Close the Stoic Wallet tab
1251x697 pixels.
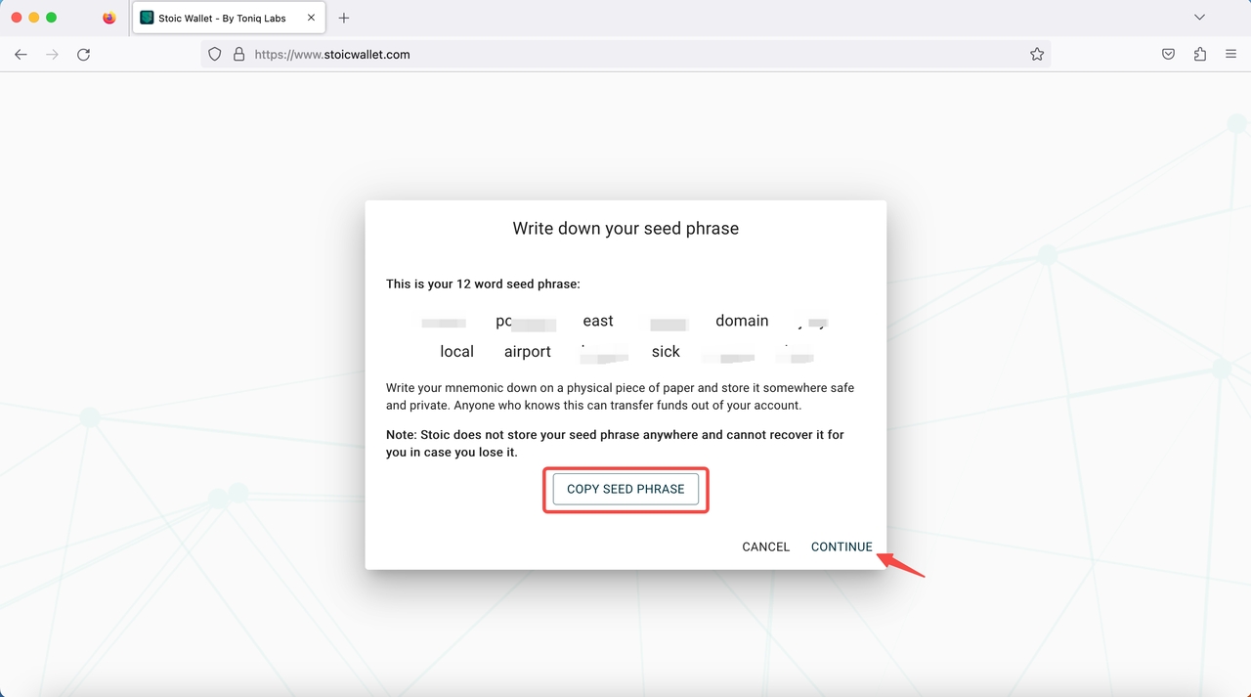pyautogui.click(x=311, y=18)
